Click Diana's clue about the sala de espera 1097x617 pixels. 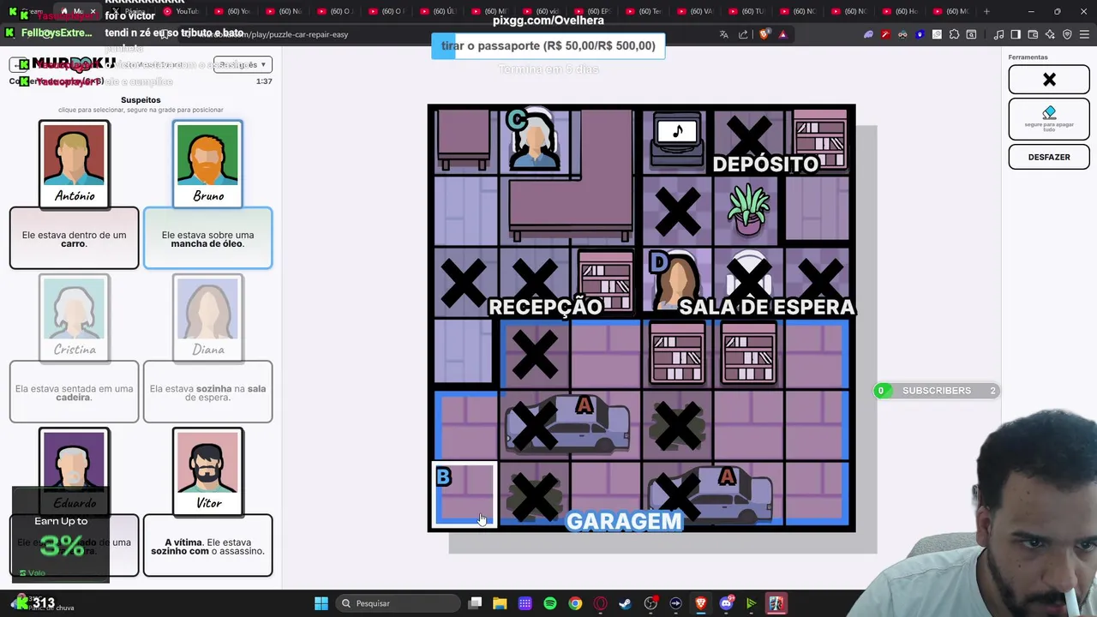pos(207,392)
